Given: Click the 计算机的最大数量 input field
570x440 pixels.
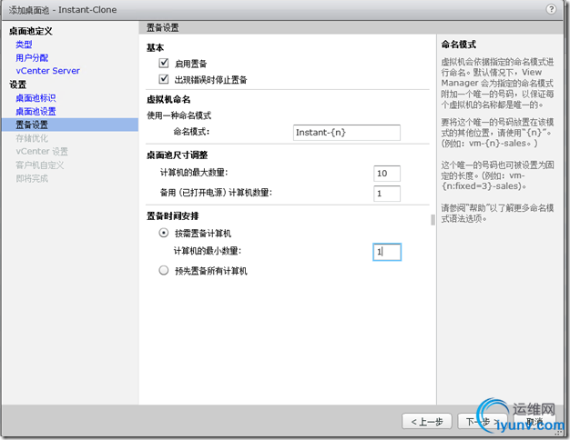Looking at the screenshot, I should point(387,174).
